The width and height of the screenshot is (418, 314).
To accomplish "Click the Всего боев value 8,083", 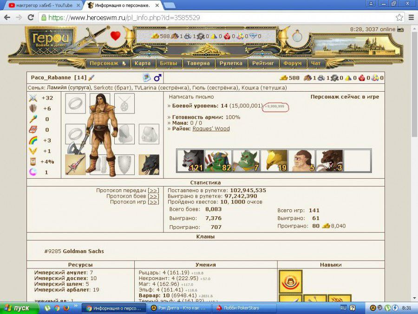I will click(x=213, y=209).
